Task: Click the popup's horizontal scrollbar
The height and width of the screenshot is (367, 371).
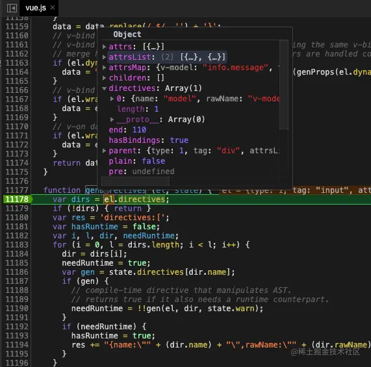Action: coord(135,181)
